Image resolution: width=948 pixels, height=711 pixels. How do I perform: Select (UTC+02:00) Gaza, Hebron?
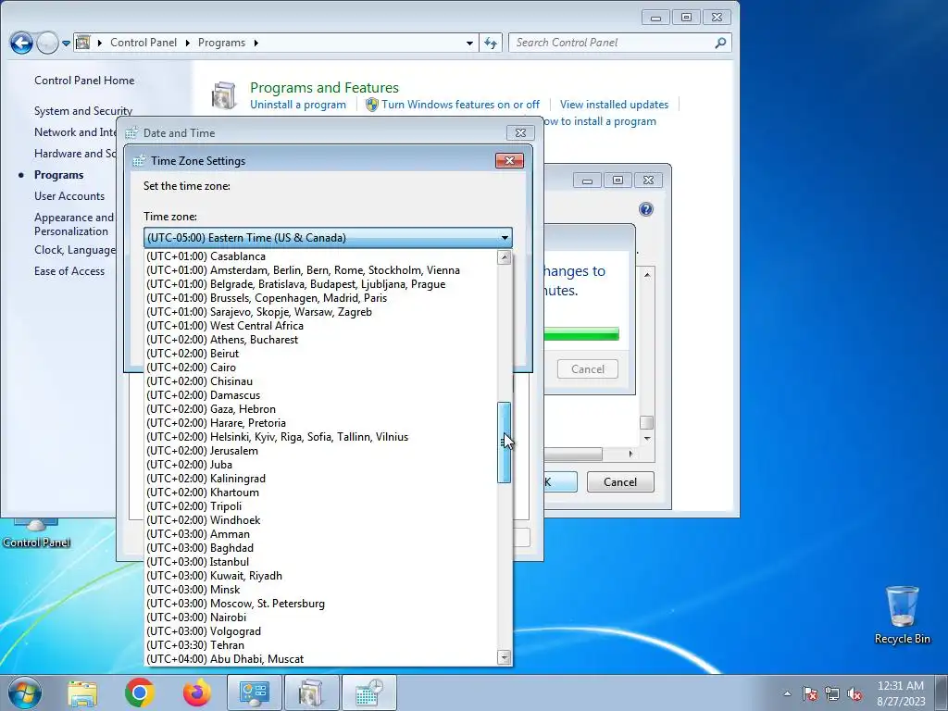pos(320,409)
